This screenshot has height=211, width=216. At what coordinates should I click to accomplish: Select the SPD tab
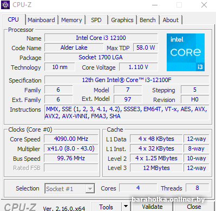96,20
